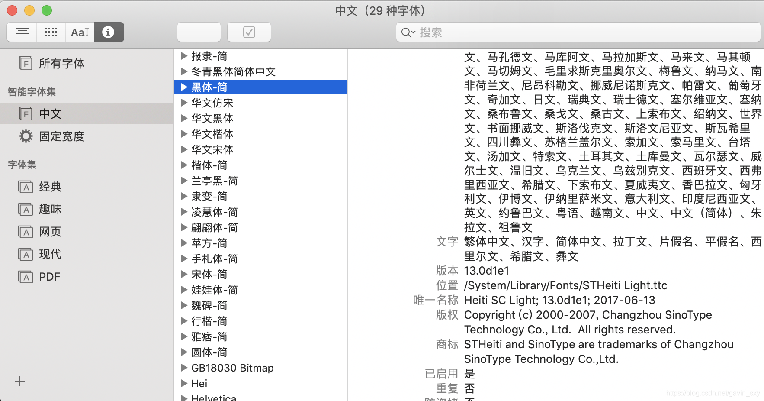Expand the 华文楷体 font family
764x401 pixels.
tap(184, 134)
